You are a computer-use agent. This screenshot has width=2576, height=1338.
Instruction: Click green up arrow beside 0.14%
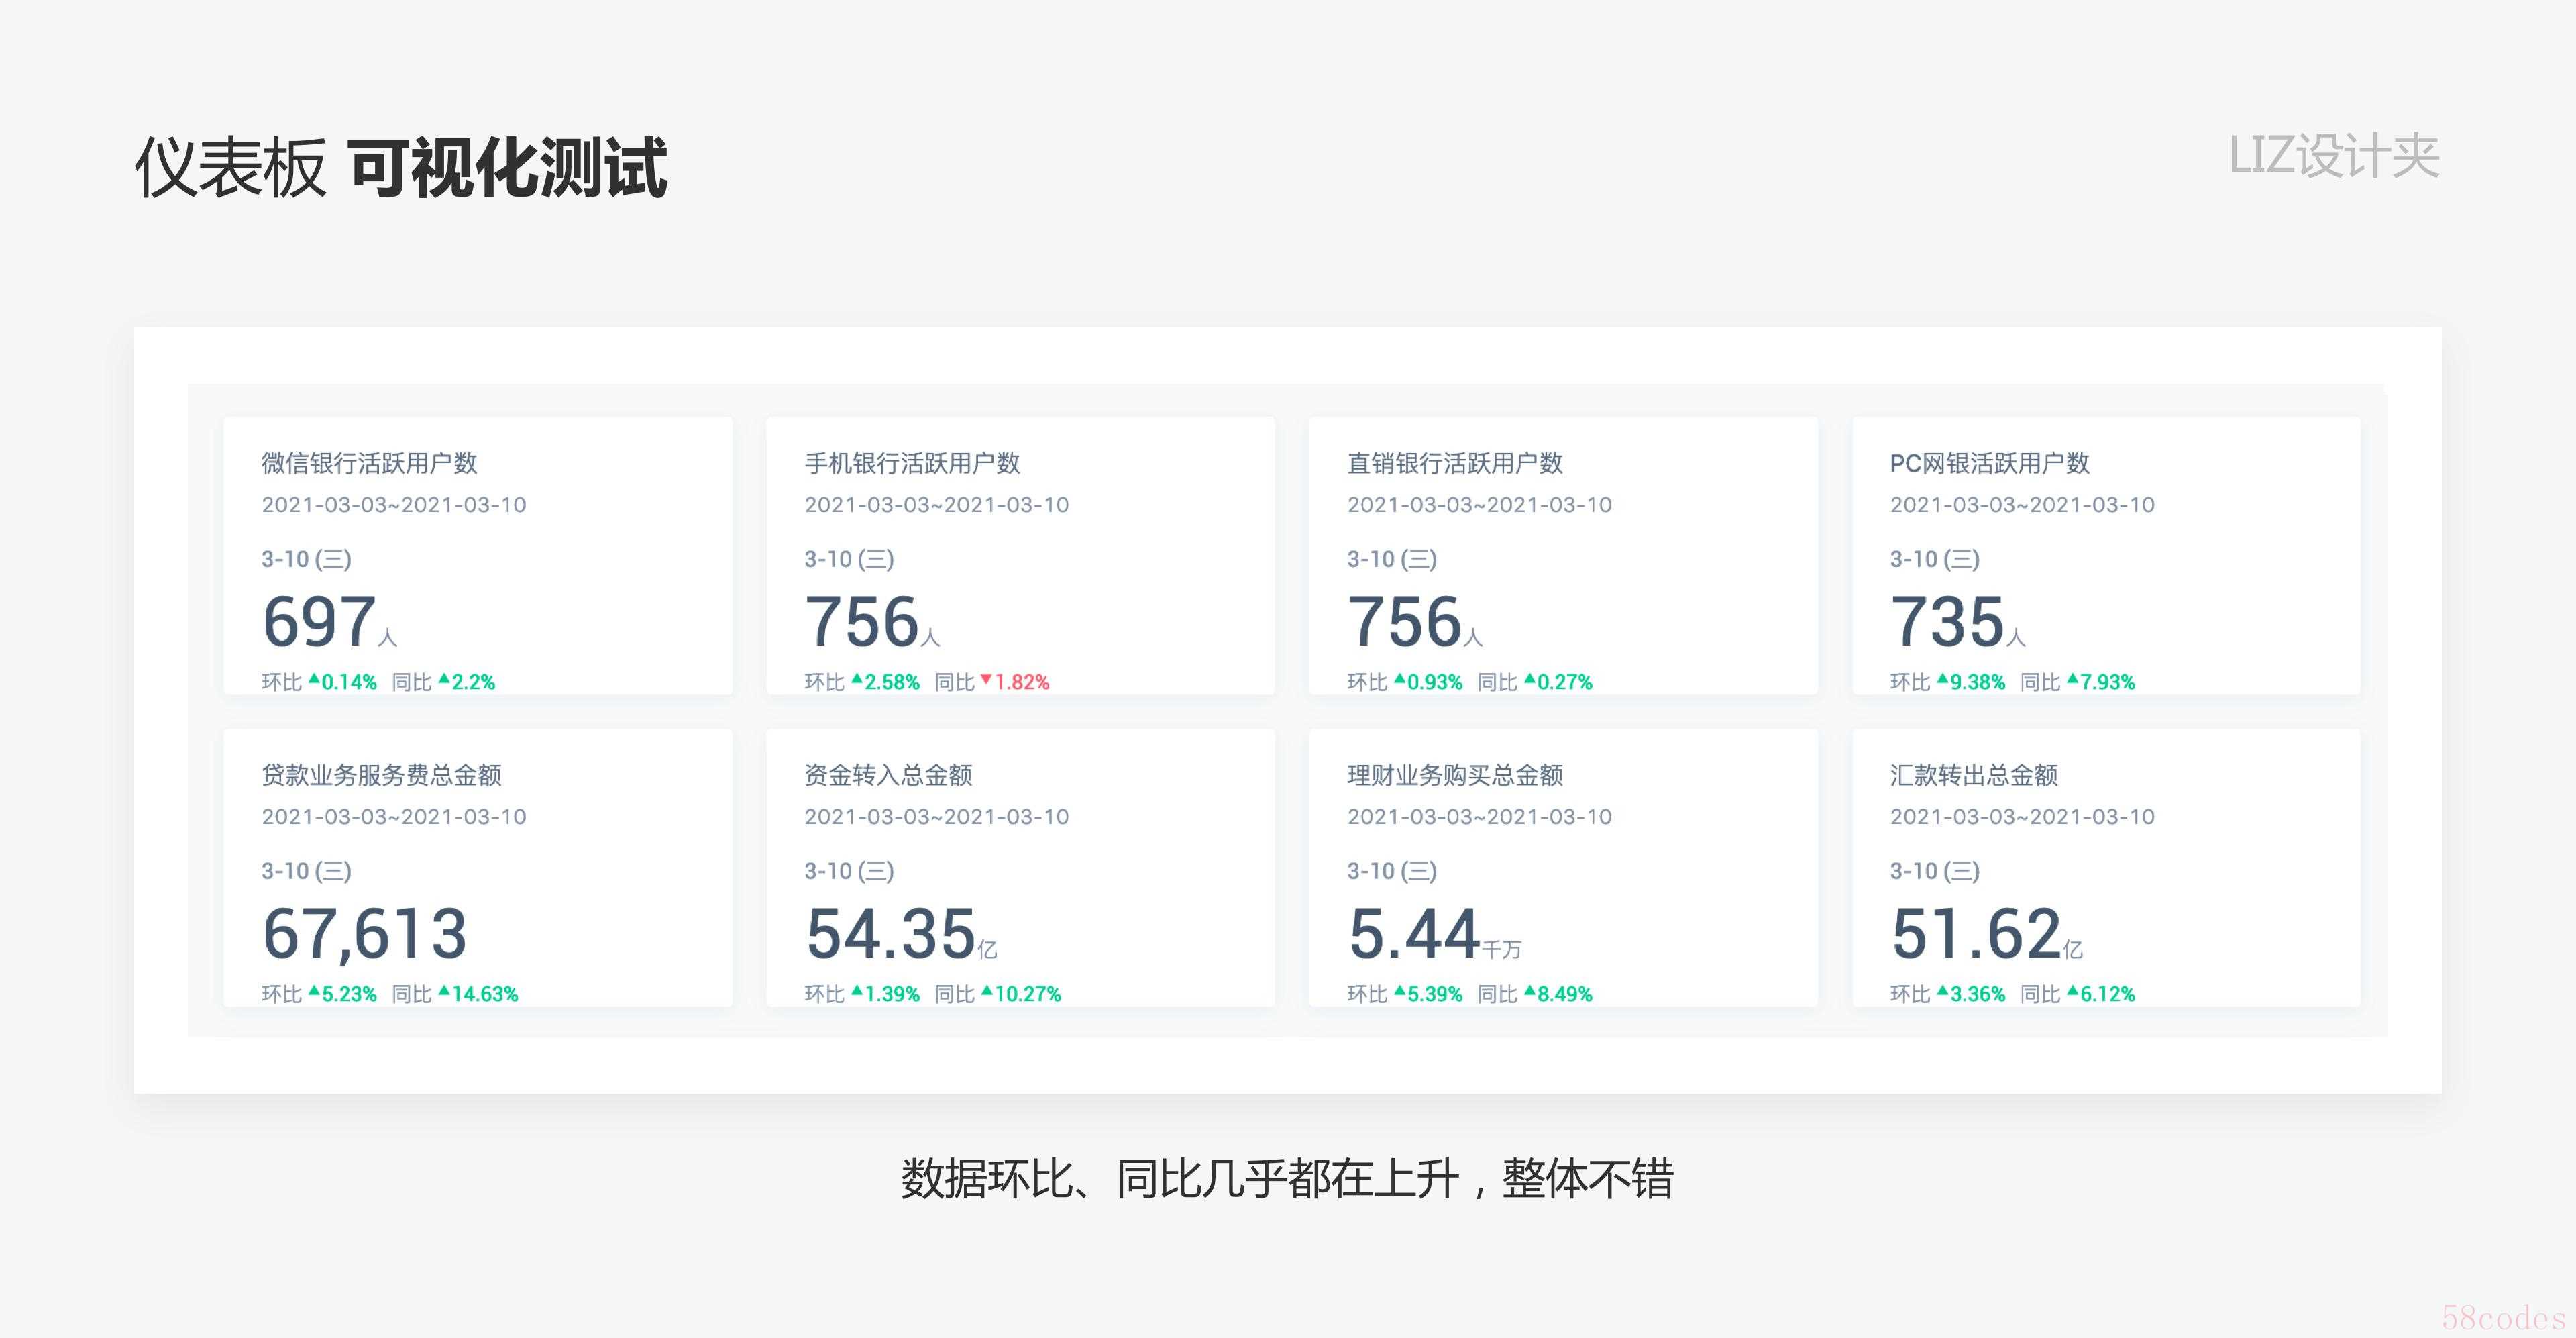(x=314, y=680)
